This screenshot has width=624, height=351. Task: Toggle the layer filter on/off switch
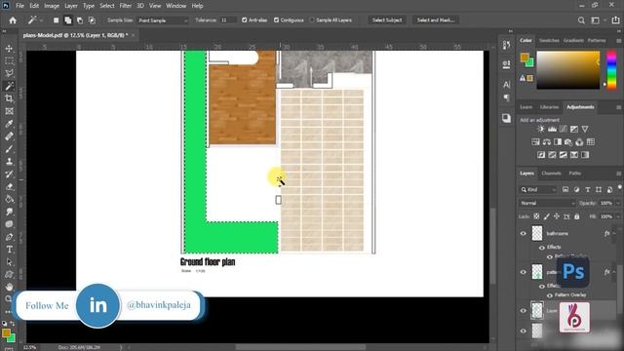[x=620, y=187]
